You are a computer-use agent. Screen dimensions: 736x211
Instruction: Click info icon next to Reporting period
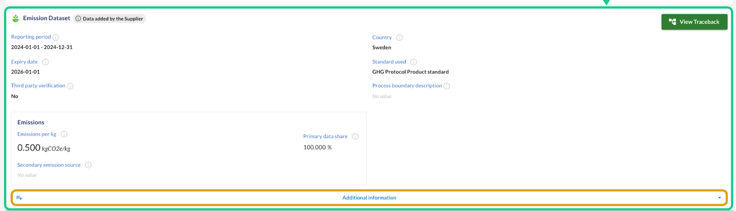coord(56,37)
